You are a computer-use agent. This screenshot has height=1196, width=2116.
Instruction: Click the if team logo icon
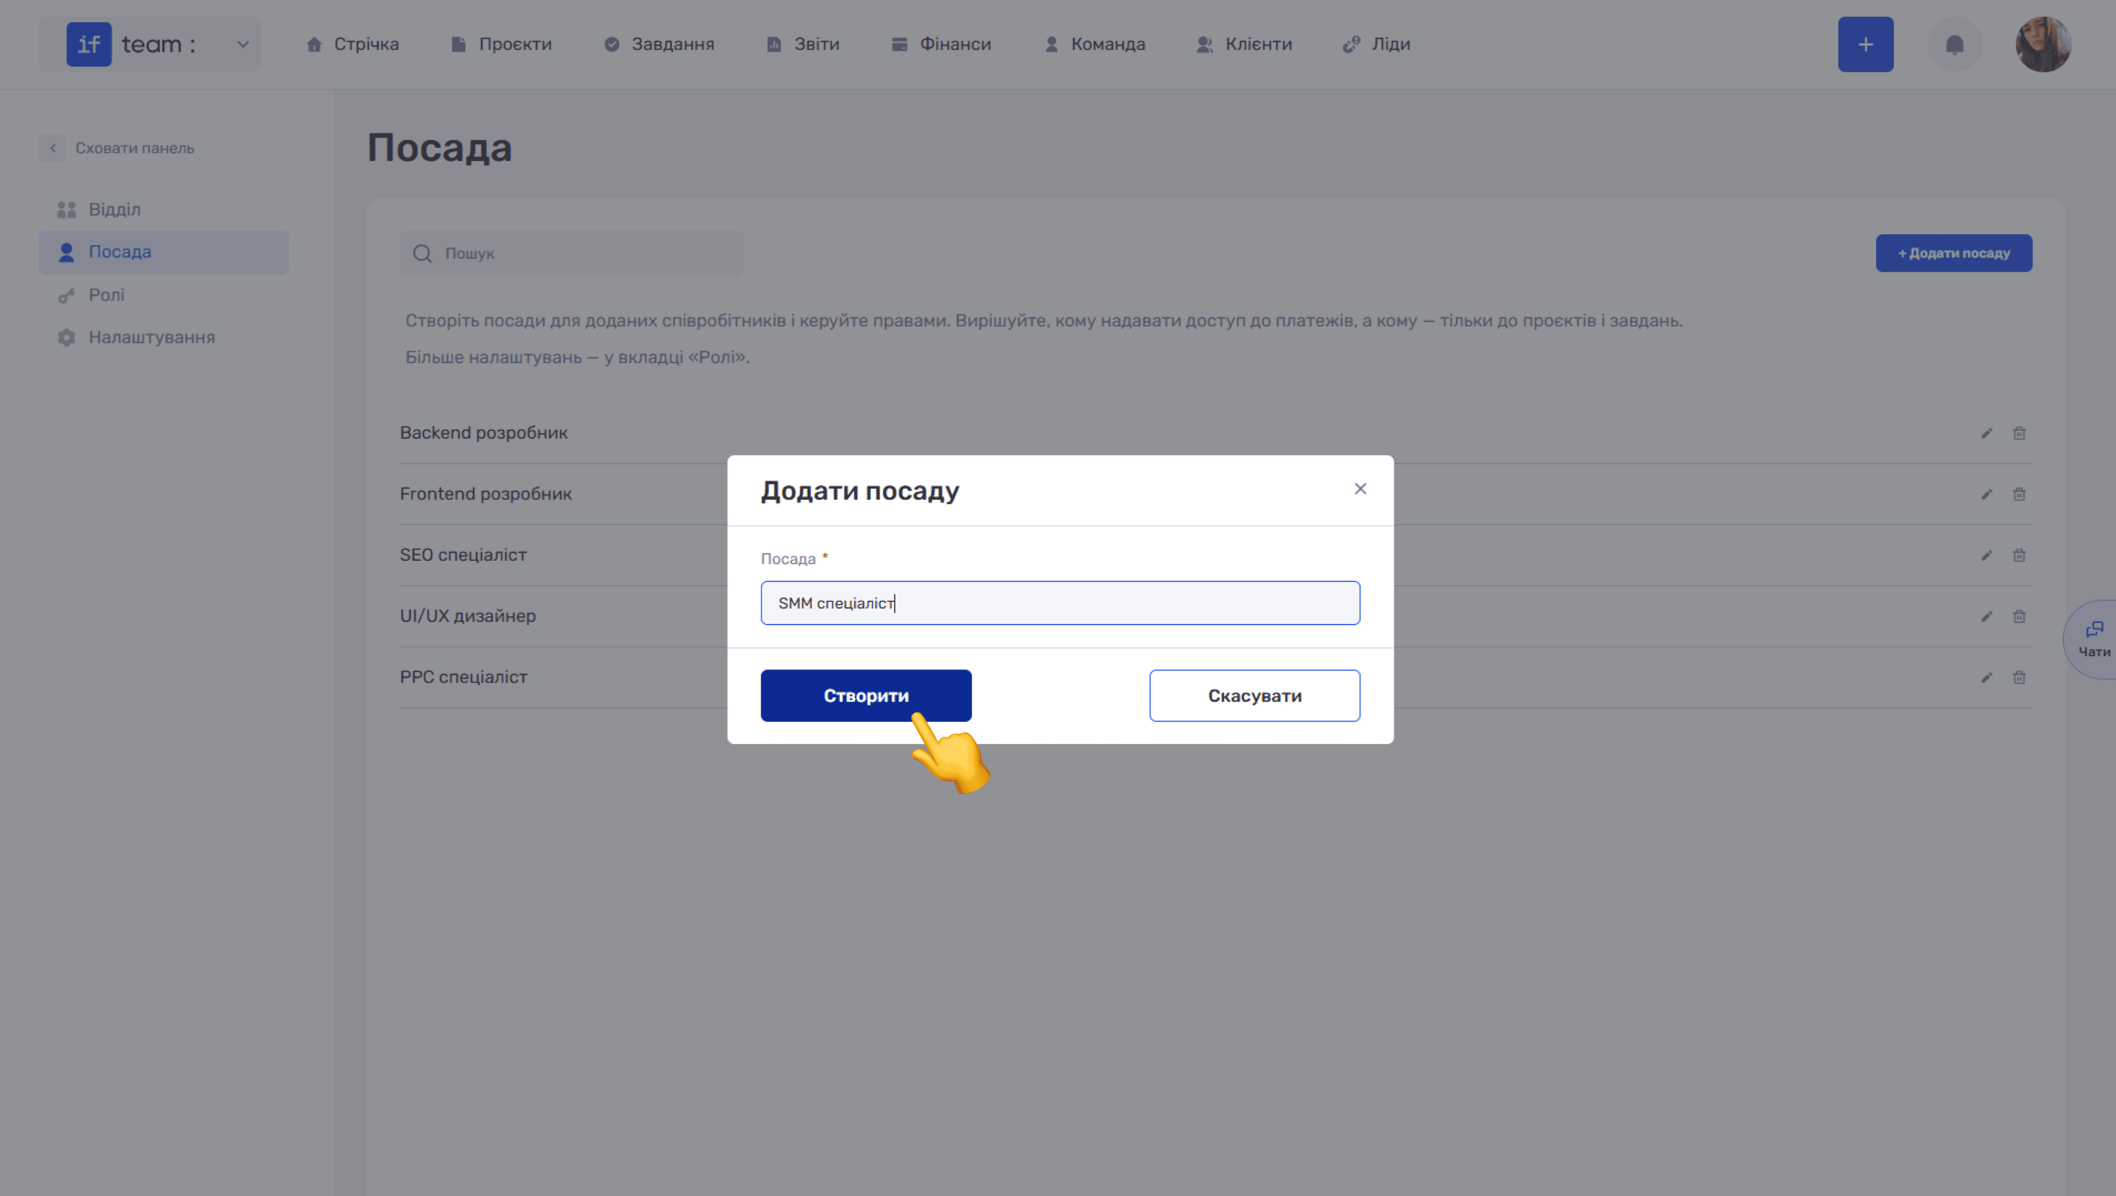pyautogui.click(x=89, y=44)
